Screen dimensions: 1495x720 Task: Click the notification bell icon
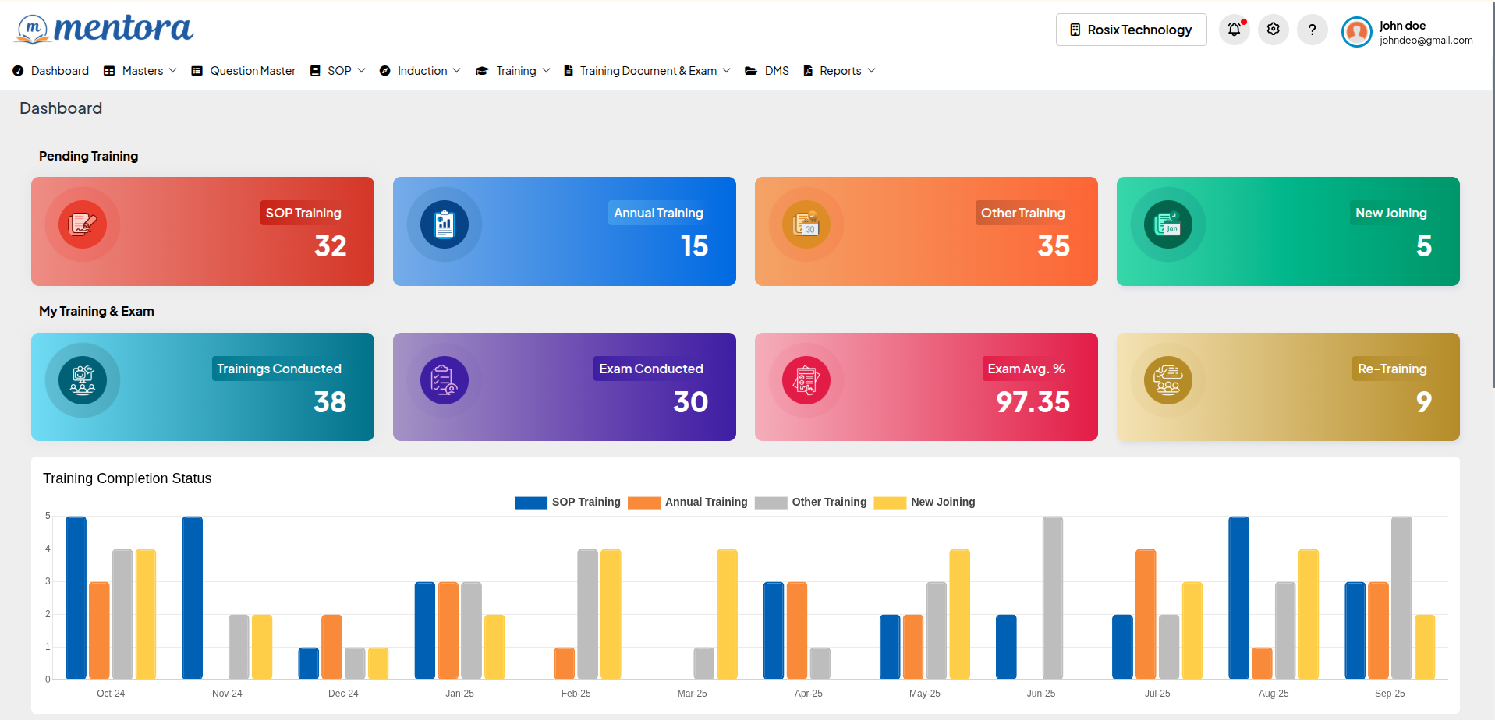tap(1234, 30)
